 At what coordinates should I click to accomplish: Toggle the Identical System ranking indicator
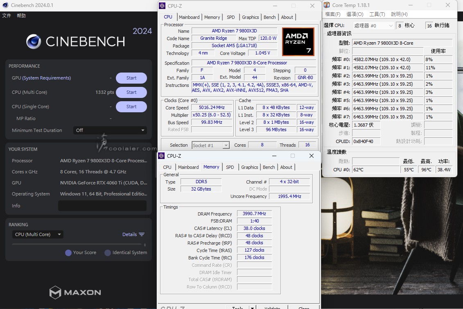tap(108, 253)
